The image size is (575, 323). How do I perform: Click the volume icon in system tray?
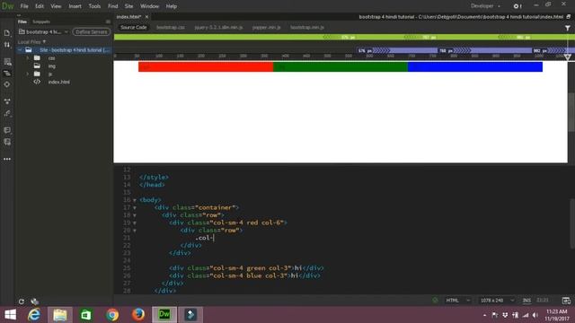click(535, 315)
